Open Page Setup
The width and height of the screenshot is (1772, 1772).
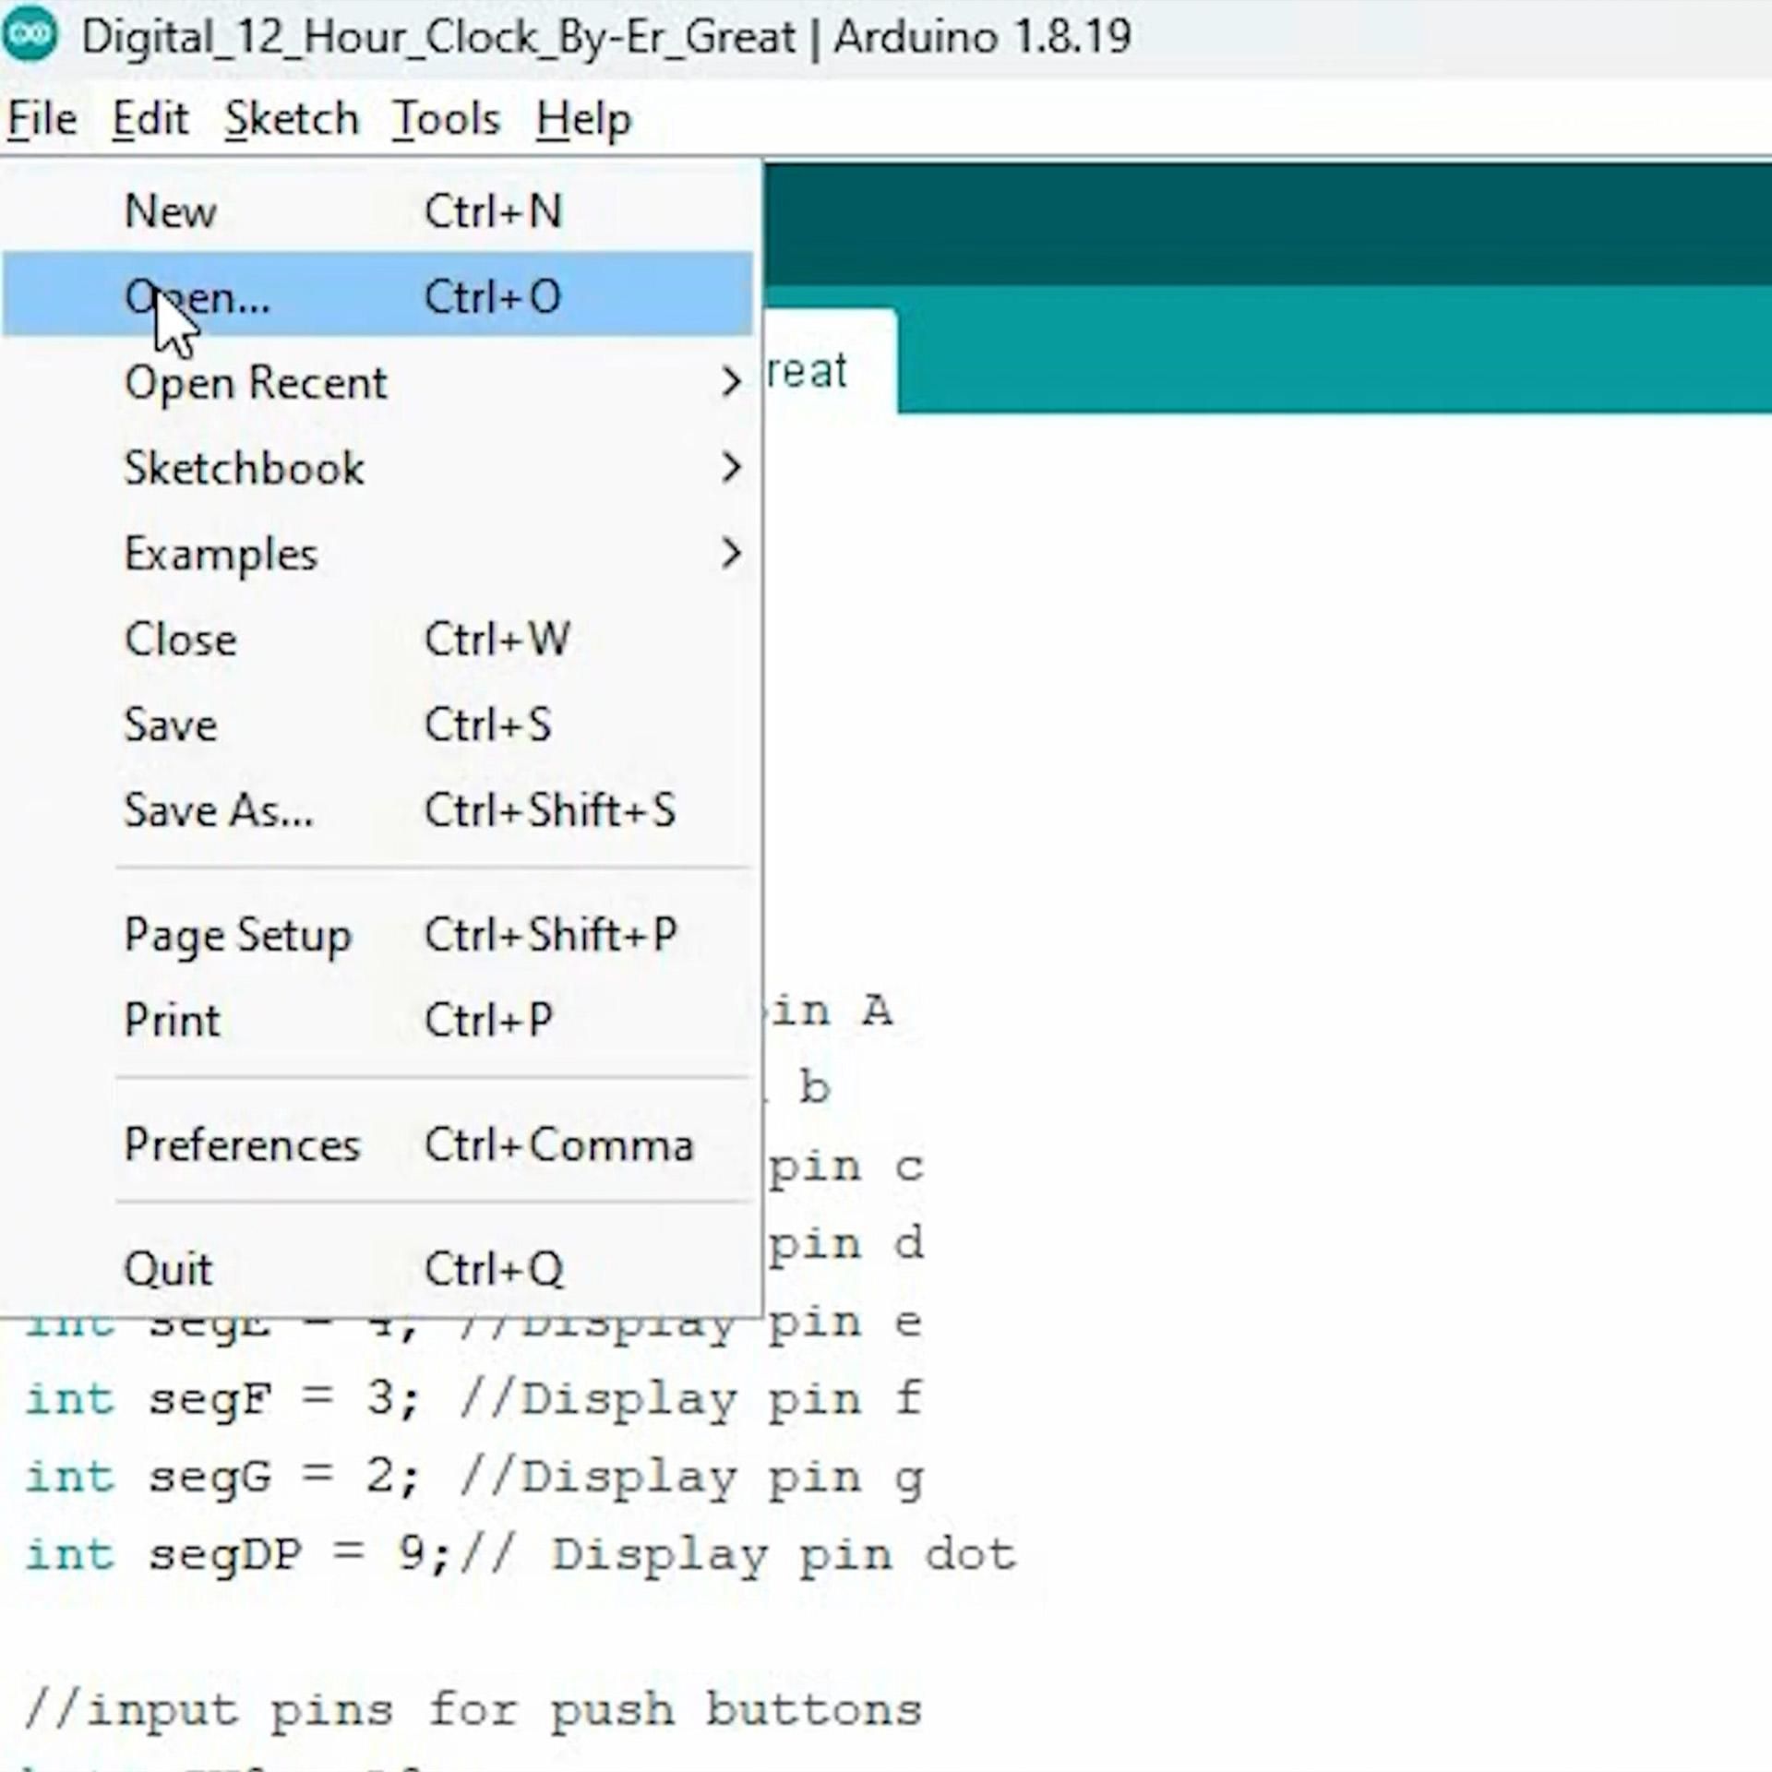(x=237, y=934)
